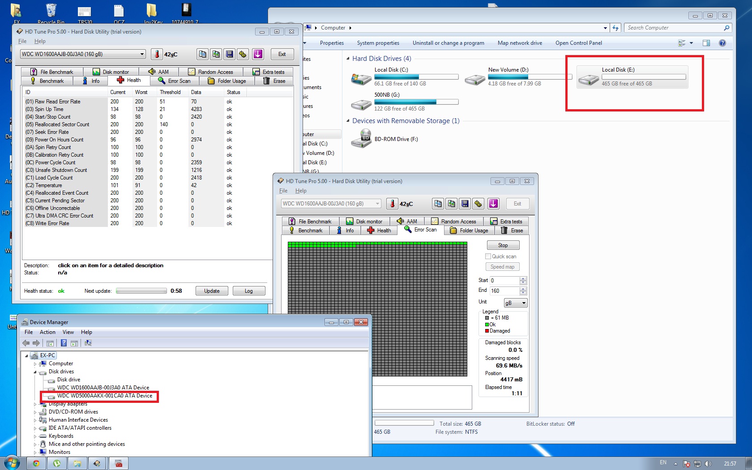This screenshot has height=470, width=752.
Task: Open File menu in Health HD Tune window
Action: point(22,41)
